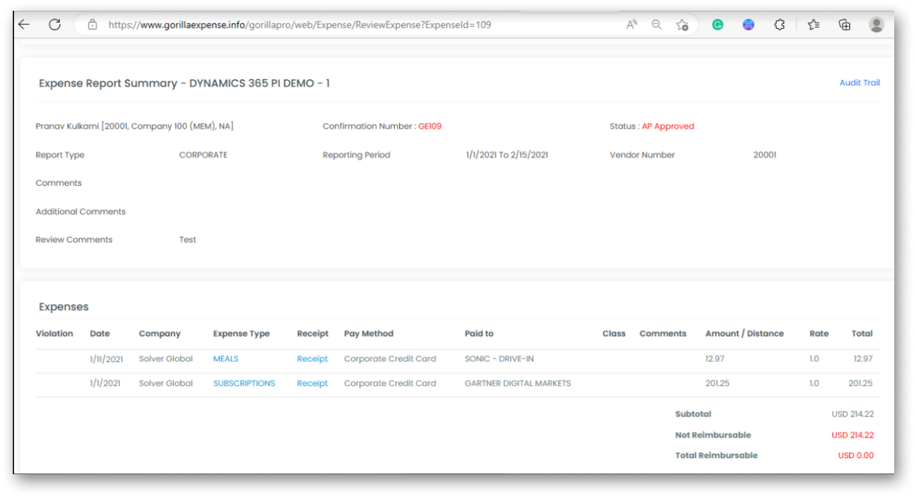Viewport: 915px width, 497px height.
Task: Click the Subtotal USD 214.22 value
Action: pyautogui.click(x=853, y=415)
